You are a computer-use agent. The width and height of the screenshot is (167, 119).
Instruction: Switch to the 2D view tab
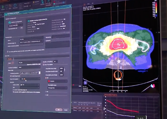85,4
